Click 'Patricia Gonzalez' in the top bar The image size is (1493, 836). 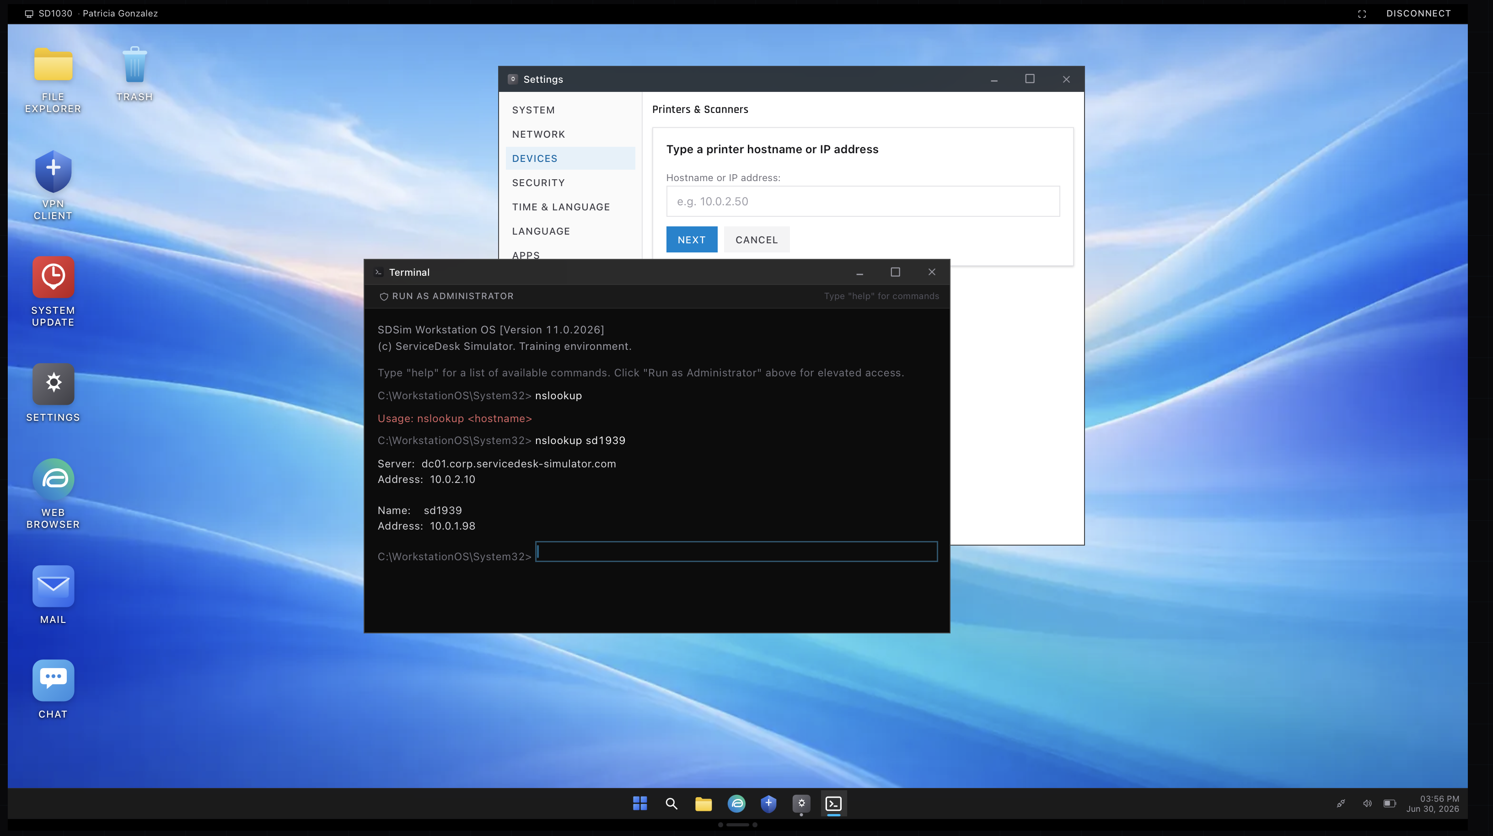(120, 13)
